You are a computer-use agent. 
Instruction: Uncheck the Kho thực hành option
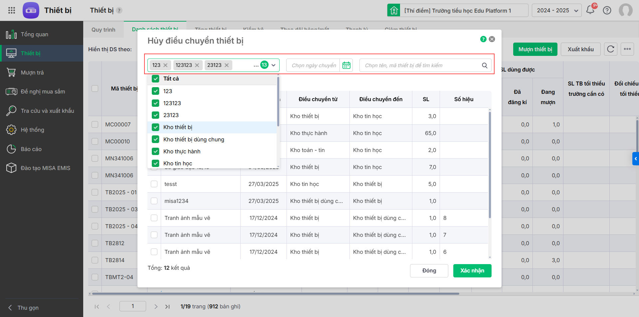click(x=155, y=151)
